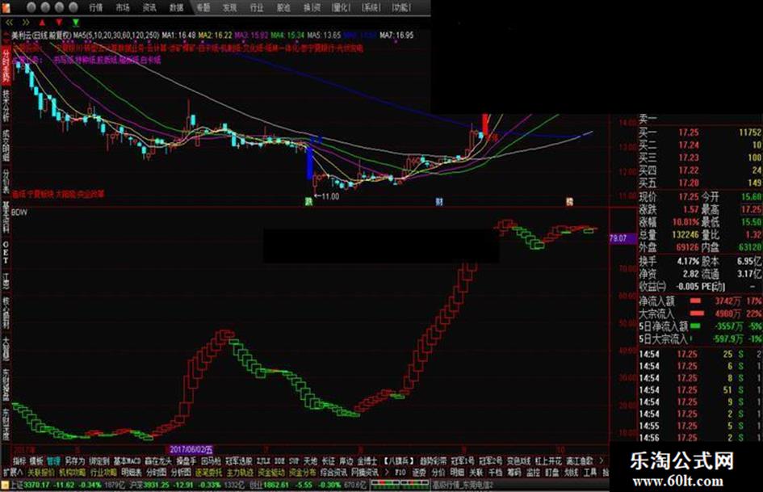Click the red down triangle toolbar icon
The width and height of the screenshot is (763, 492).
pyautogui.click(x=60, y=23)
